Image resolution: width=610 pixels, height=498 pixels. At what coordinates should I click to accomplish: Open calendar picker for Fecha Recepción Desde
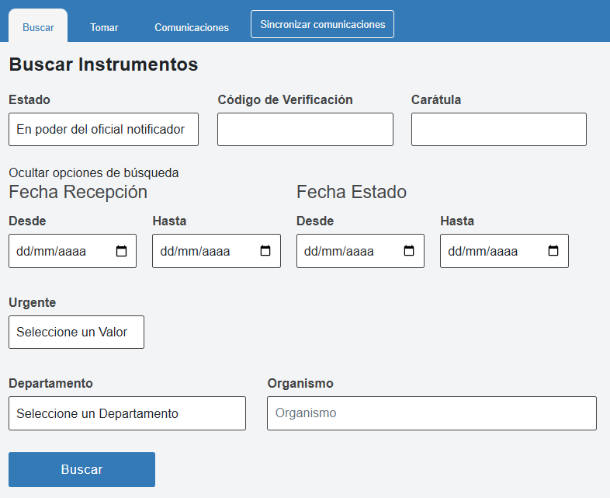click(122, 251)
